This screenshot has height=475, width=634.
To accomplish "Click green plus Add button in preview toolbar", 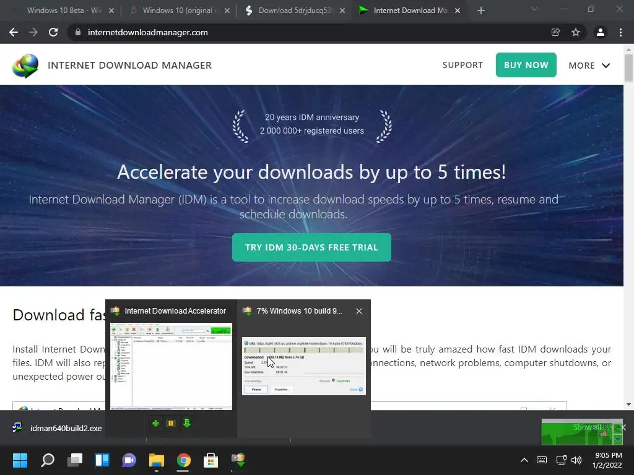I will (155, 423).
